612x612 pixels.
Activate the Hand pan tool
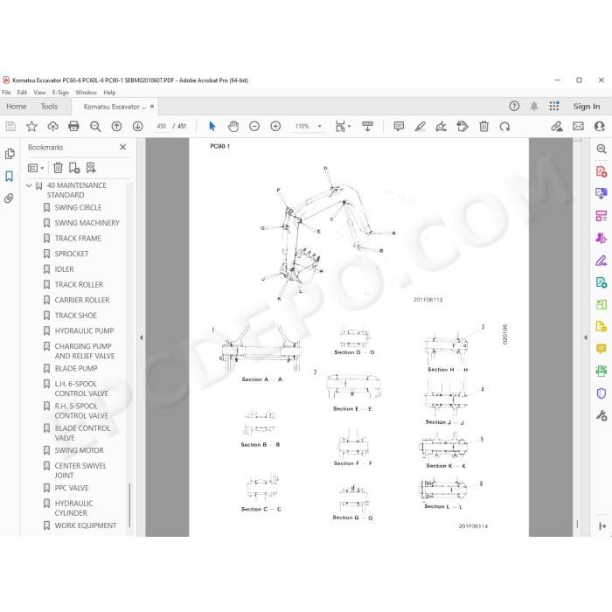pos(233,127)
